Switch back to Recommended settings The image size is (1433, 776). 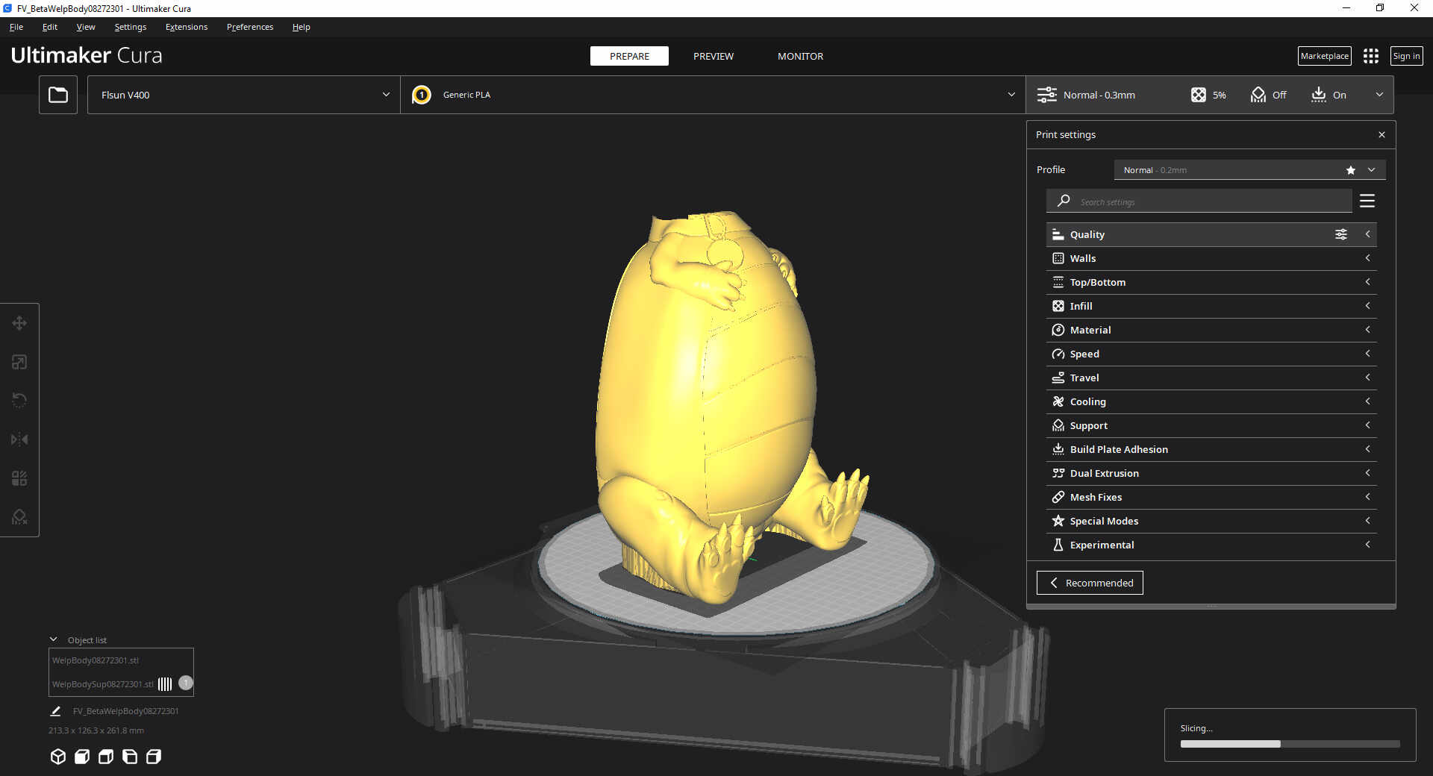click(1090, 583)
